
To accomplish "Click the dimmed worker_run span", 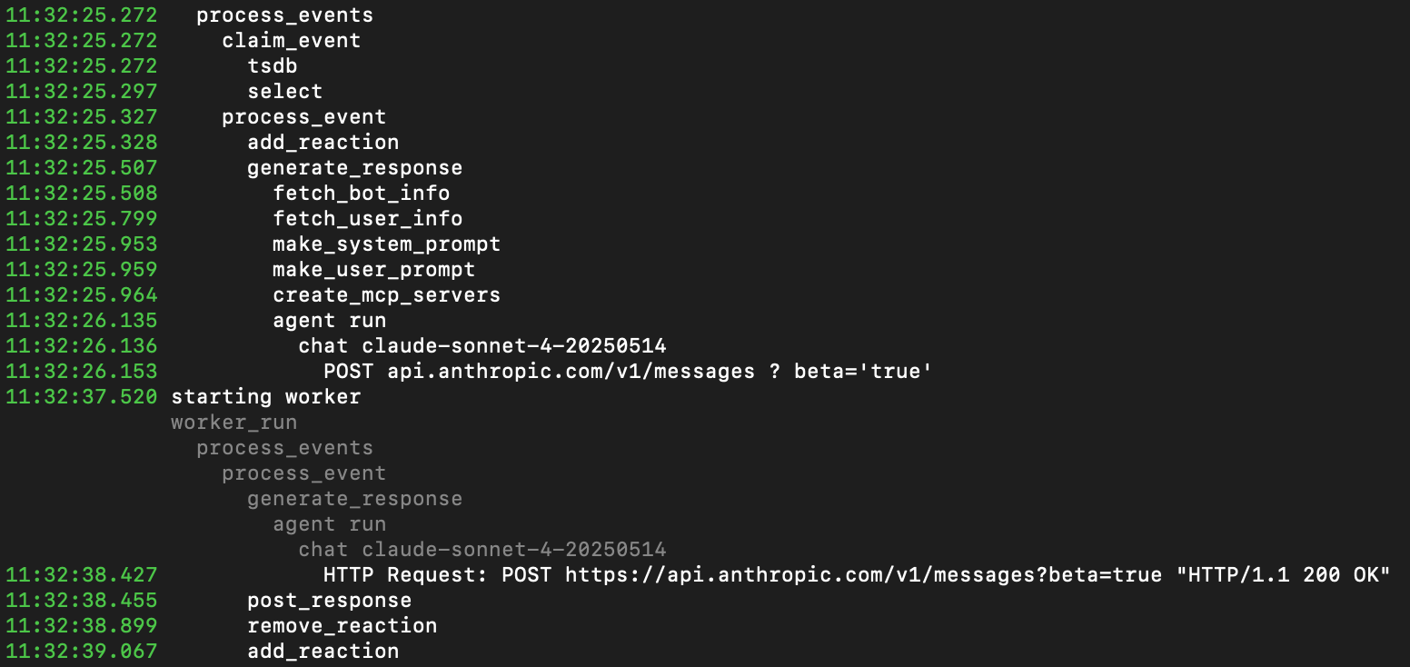I will [233, 423].
